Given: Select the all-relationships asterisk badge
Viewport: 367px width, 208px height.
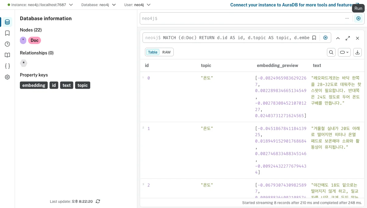Looking at the screenshot, I should point(24,63).
